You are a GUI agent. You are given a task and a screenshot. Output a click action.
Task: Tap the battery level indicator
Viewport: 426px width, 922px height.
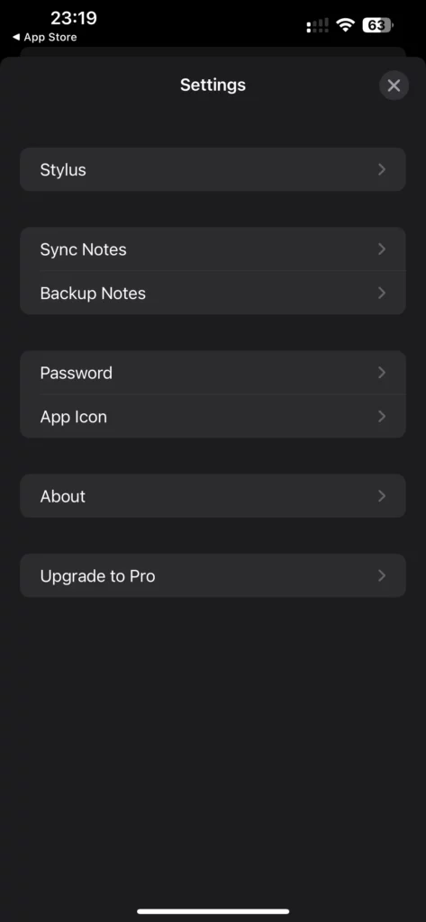(377, 24)
